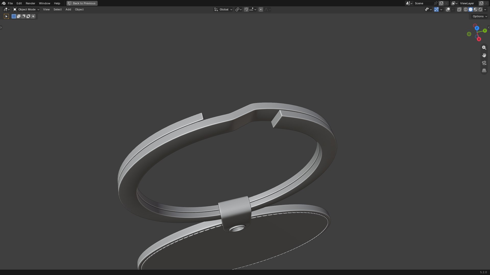Screen dimensions: 490x275
Task: Click the green Y axis on navigation gizmo
Action: point(485,31)
